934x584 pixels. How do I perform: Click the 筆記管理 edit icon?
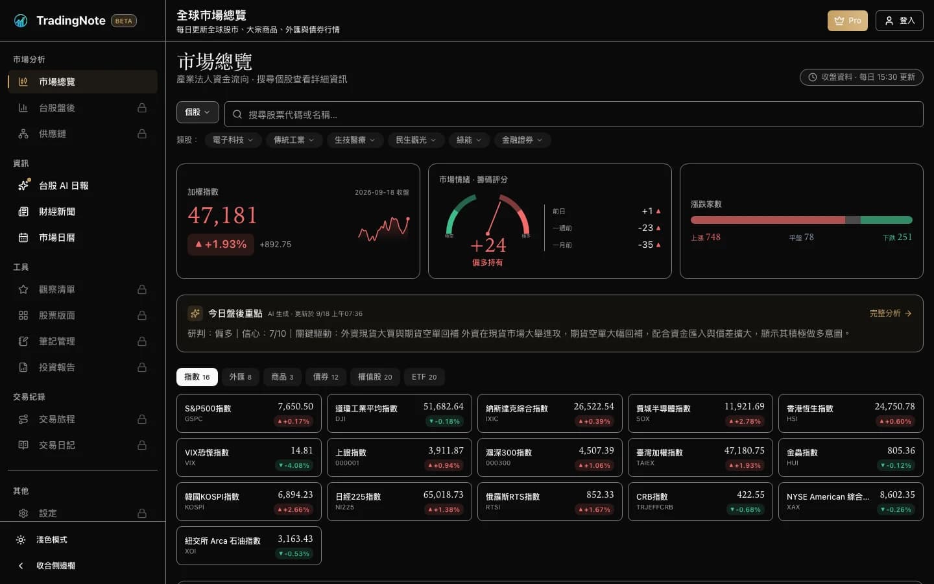coord(23,341)
